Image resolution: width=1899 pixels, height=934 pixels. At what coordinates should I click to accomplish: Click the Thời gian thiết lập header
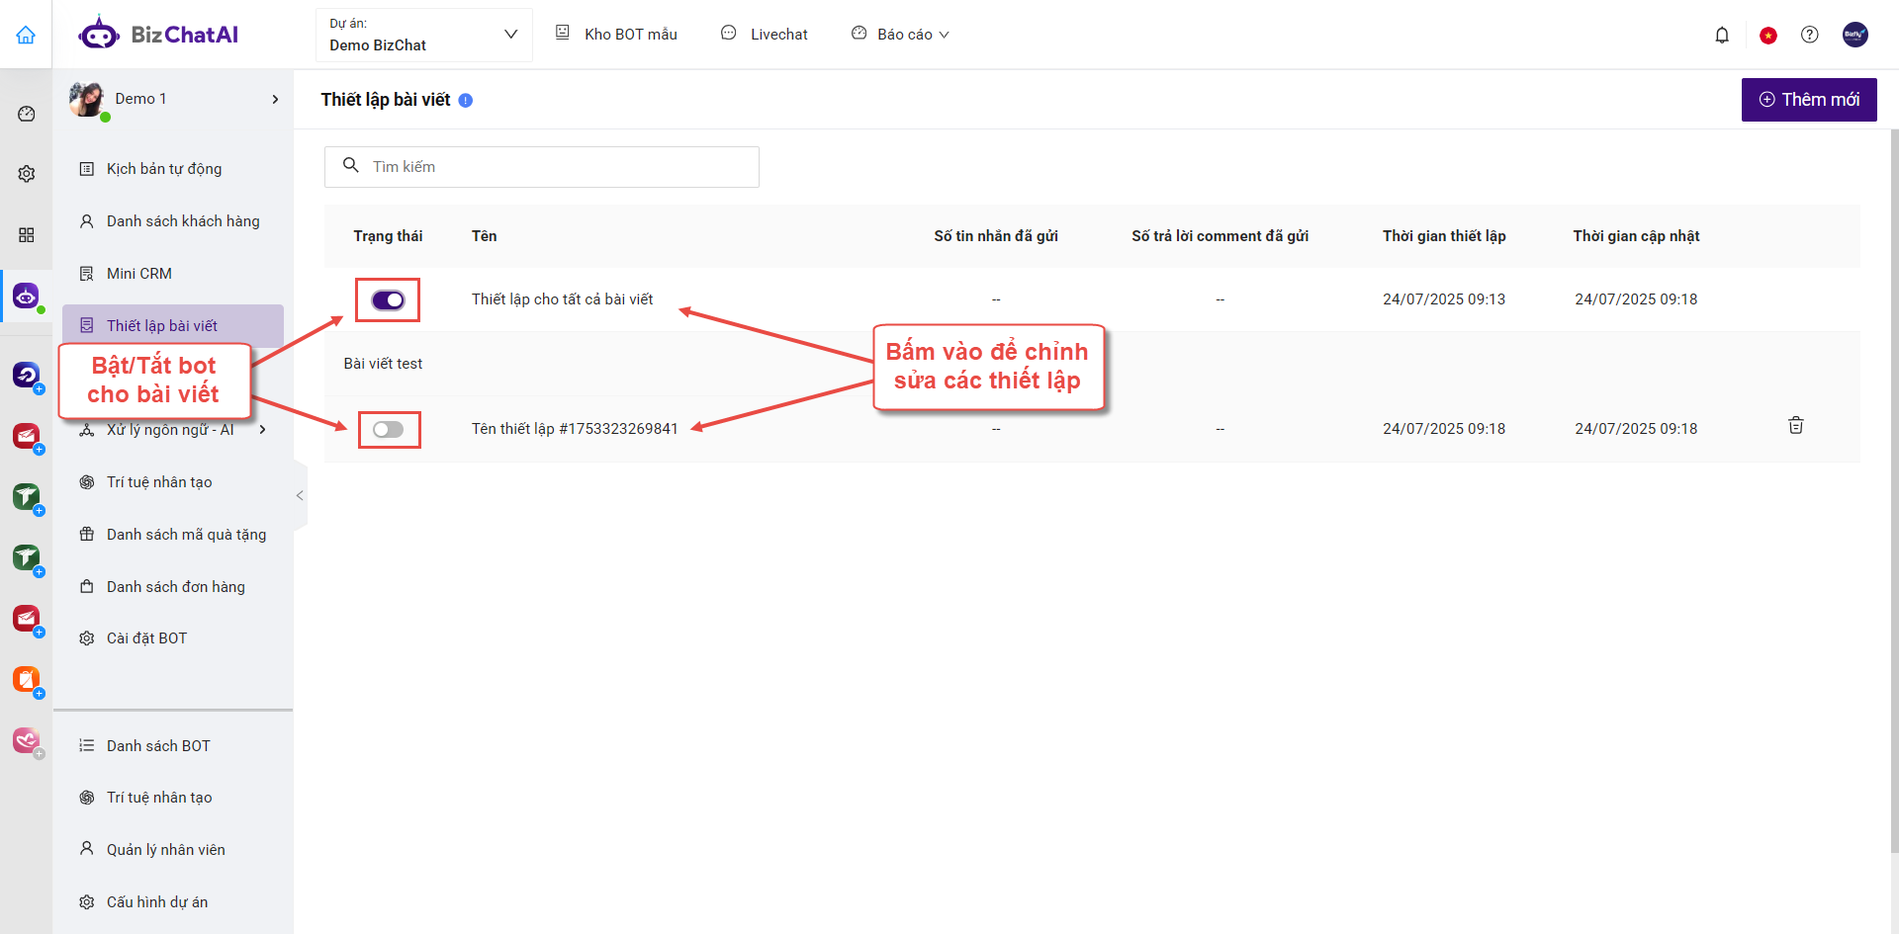point(1444,236)
